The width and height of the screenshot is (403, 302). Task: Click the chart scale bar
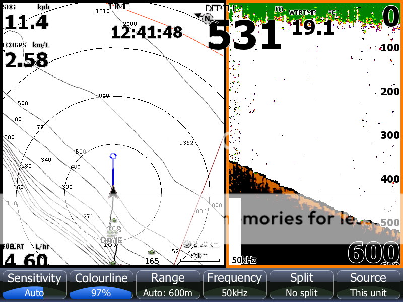point(200,258)
